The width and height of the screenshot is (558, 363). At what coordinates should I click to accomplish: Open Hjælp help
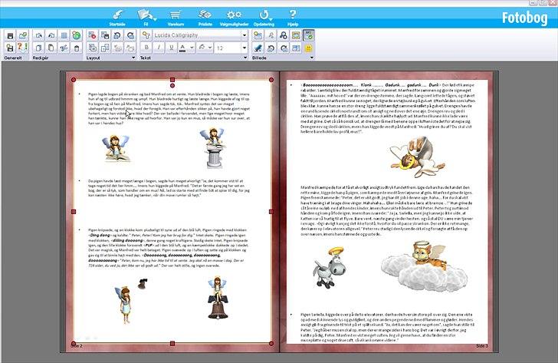tap(293, 18)
